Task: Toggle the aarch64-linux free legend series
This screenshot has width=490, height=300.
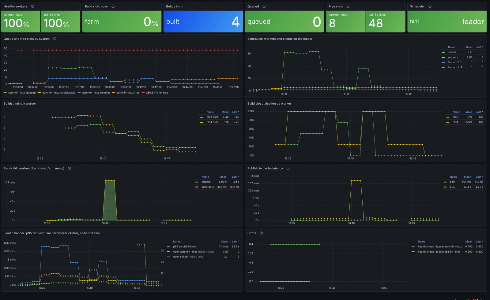Action: (128, 93)
